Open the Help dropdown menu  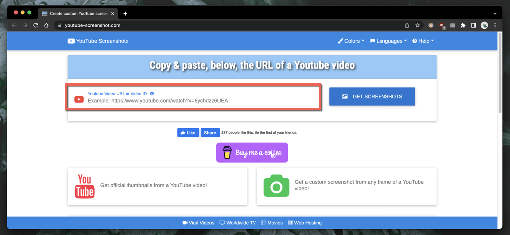click(x=423, y=41)
